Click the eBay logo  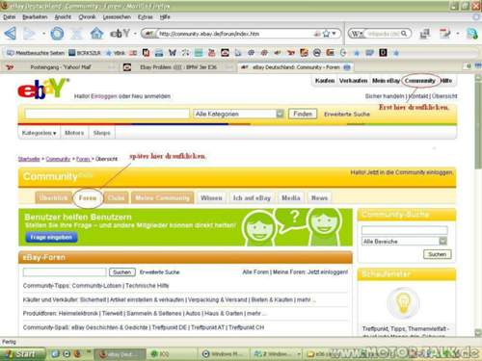[x=43, y=89]
